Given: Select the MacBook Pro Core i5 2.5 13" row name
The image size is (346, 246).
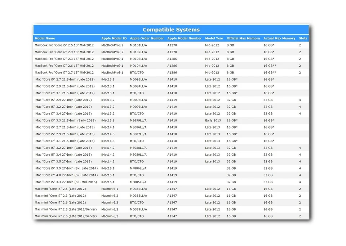Looking at the screenshot, I should click(x=64, y=45).
